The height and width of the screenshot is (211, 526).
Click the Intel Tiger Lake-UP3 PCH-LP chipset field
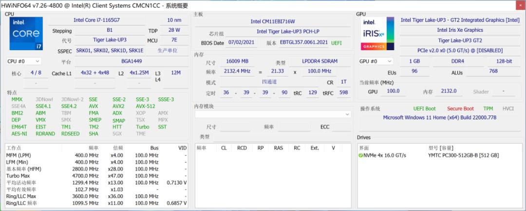[x=288, y=32]
